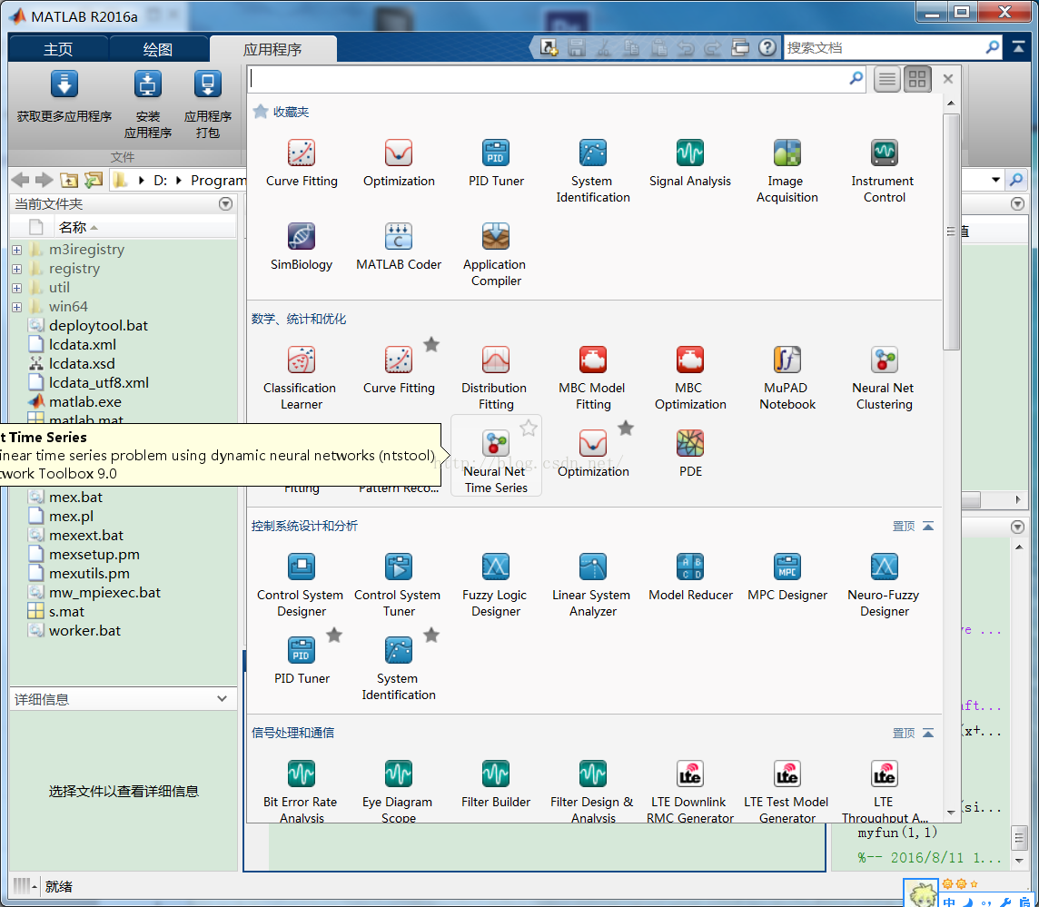Click 安装应用程序 button

tap(148, 104)
